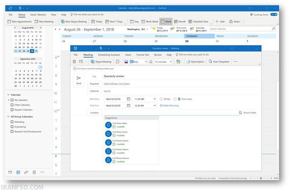The width and height of the screenshot is (289, 190).
Task: Click the reminder bell icon
Action: coord(151,62)
